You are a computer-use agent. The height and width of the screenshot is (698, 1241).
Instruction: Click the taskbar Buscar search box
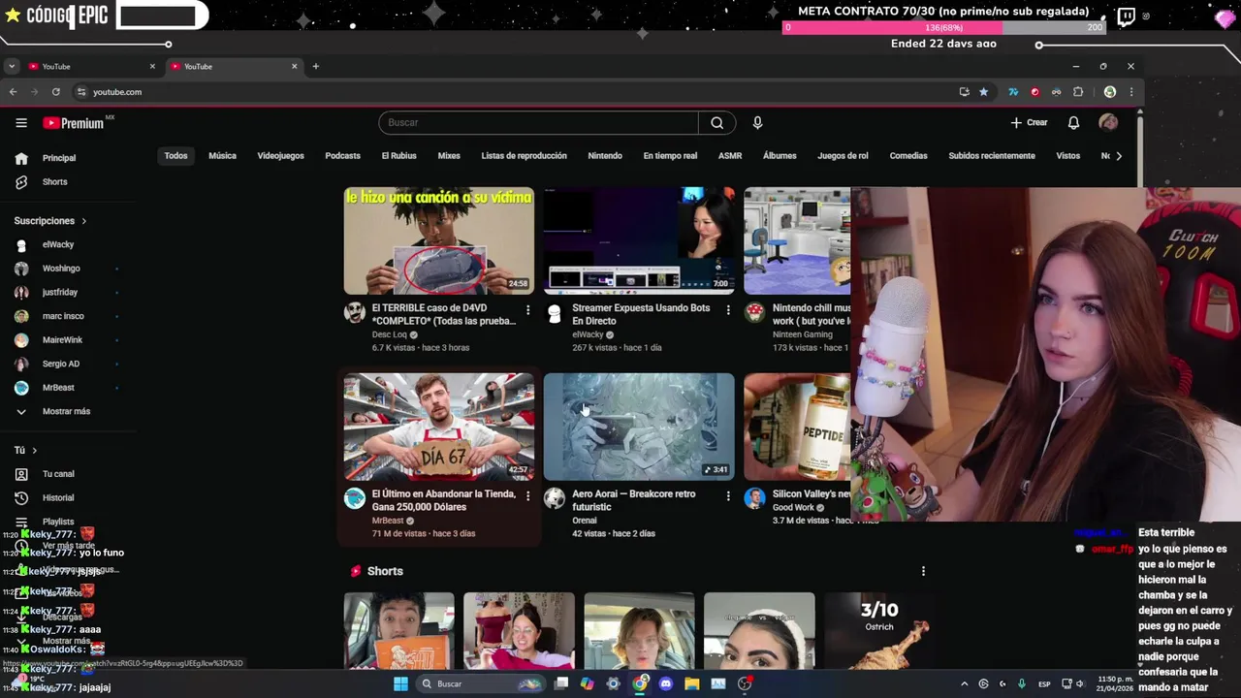pyautogui.click(x=482, y=683)
